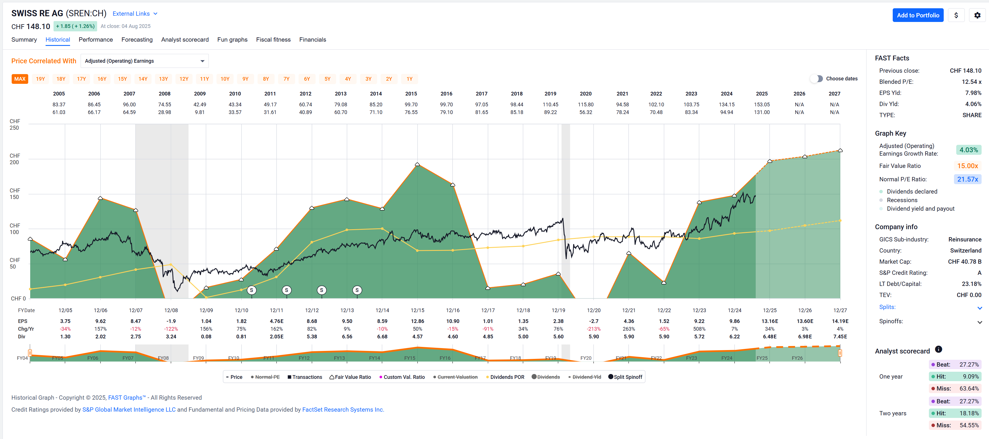Click the price change +1.85 badge
989x439 pixels.
[75, 26]
